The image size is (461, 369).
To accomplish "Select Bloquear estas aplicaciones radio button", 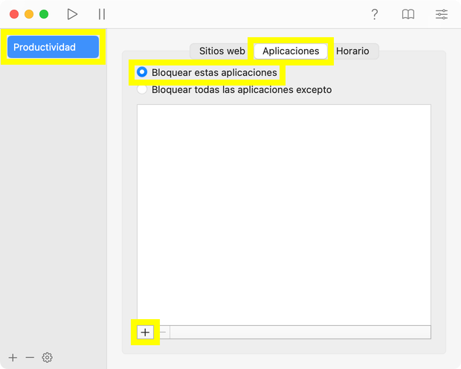I will [x=142, y=72].
